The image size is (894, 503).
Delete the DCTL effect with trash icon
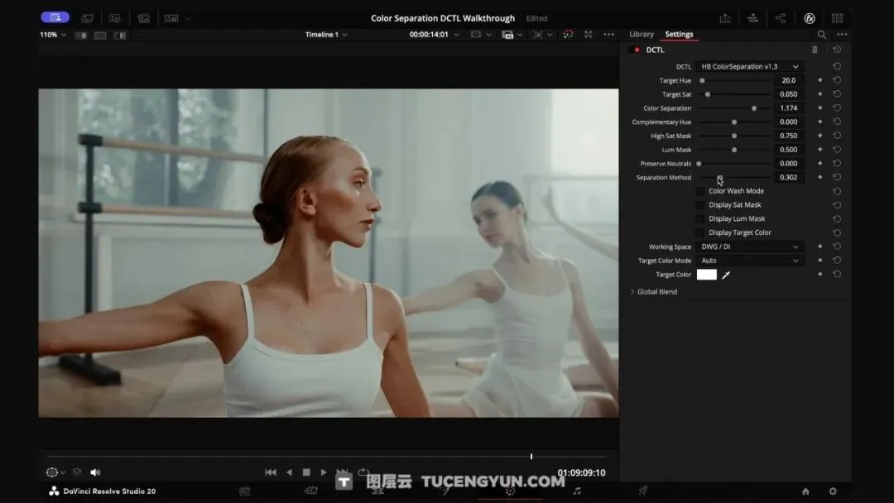point(815,50)
